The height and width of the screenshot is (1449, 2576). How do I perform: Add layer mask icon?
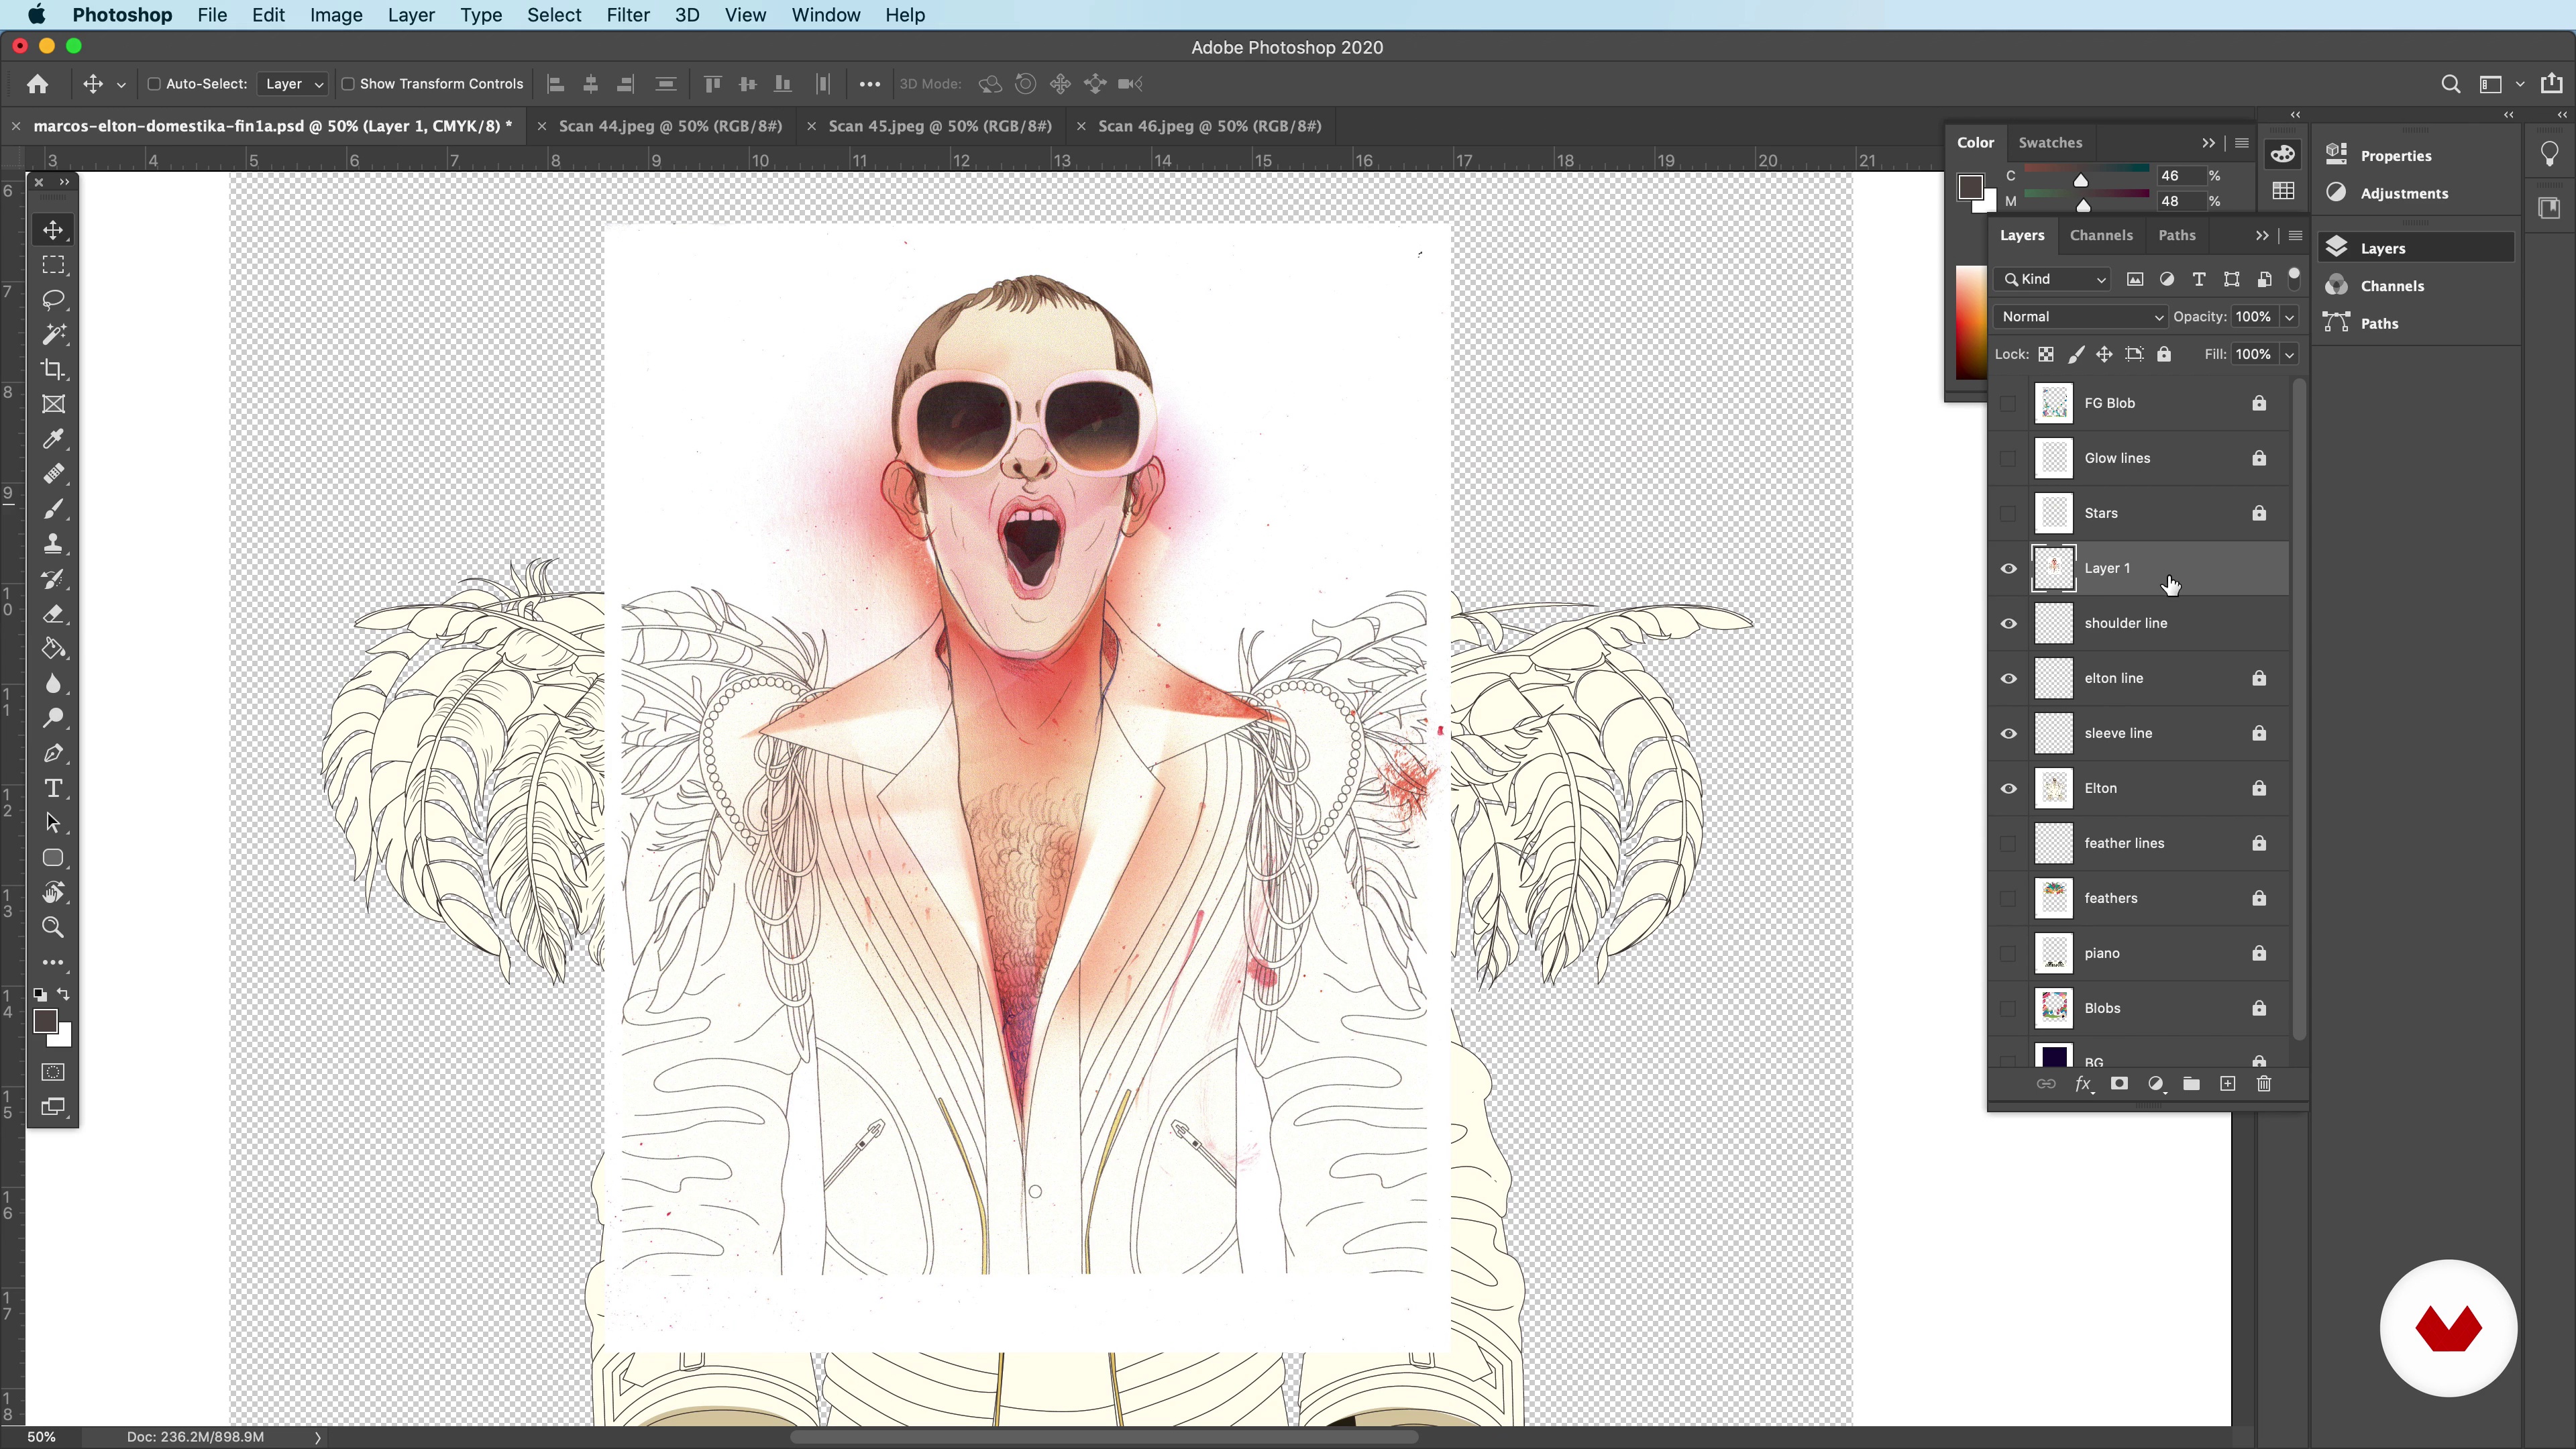pyautogui.click(x=2119, y=1084)
